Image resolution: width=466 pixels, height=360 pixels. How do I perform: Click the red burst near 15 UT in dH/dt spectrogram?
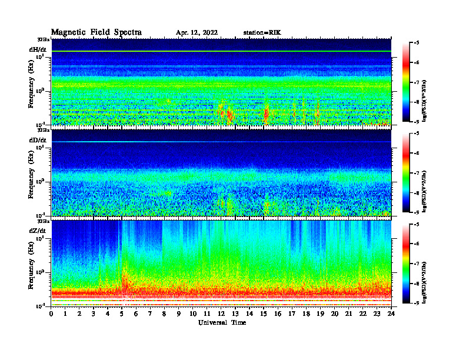pos(267,114)
